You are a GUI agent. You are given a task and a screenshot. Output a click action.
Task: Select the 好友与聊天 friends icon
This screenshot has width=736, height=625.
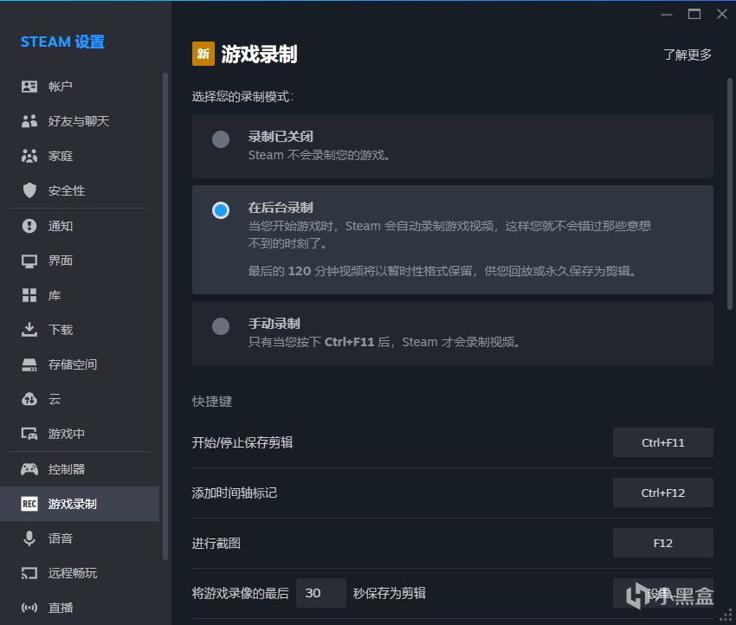(29, 121)
